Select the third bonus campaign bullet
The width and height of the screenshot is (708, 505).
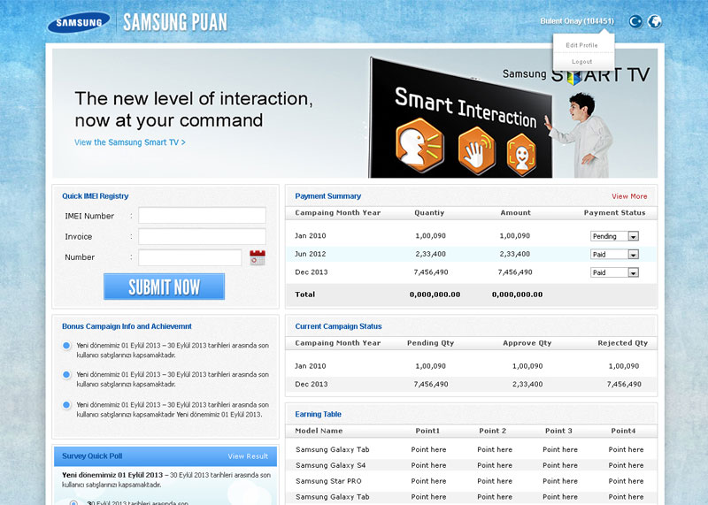(66, 405)
